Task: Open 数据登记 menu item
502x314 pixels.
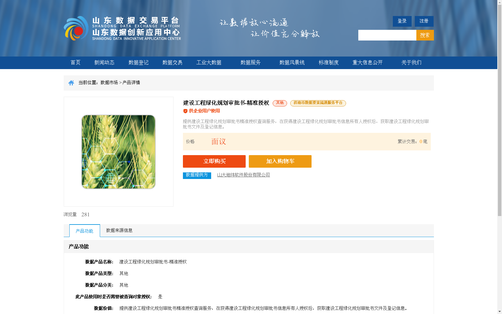Action: coord(138,62)
